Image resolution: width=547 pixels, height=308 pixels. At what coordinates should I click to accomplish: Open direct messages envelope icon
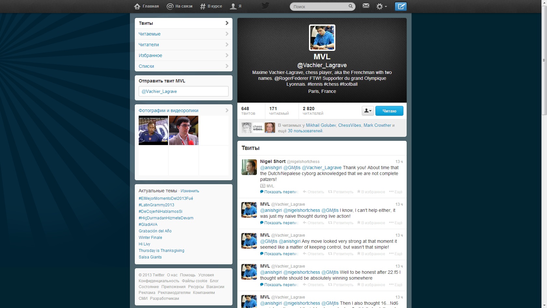point(366,6)
